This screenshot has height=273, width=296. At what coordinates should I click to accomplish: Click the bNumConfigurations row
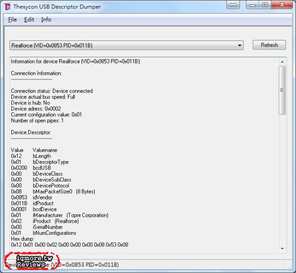(x=43, y=233)
